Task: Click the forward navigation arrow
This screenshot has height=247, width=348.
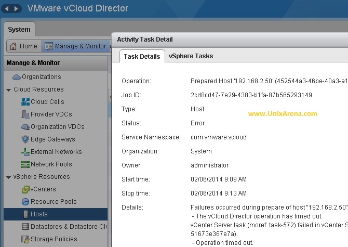Action: click(x=16, y=9)
